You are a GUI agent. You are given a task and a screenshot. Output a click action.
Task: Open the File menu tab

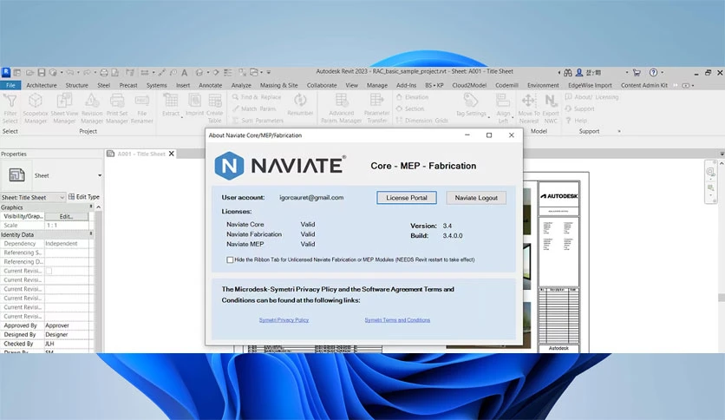10,85
